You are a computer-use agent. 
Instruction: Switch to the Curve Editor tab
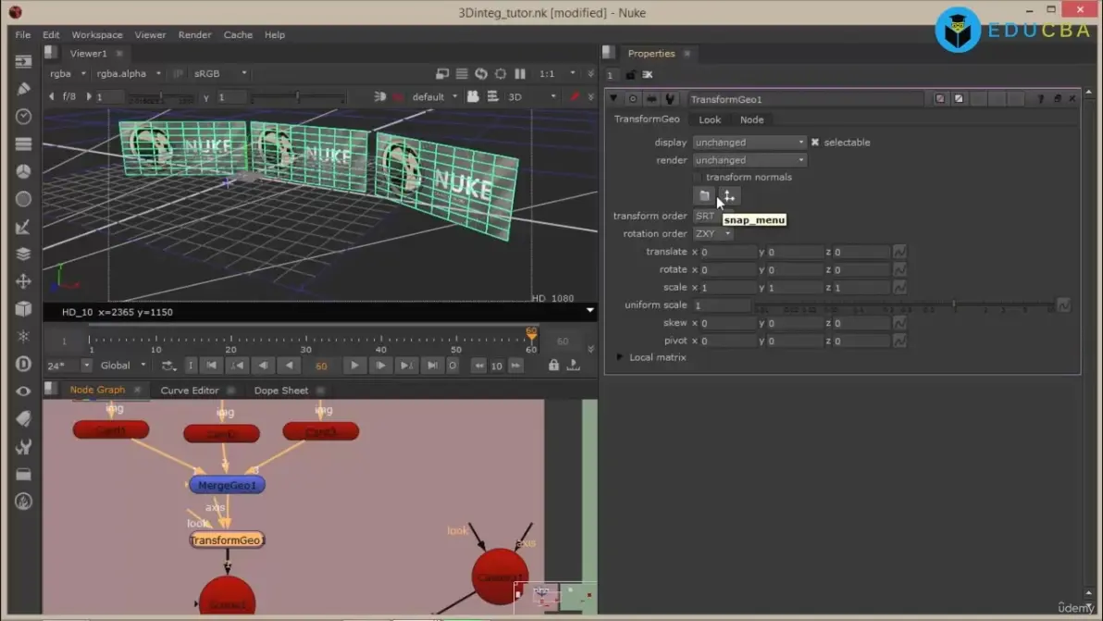190,391
